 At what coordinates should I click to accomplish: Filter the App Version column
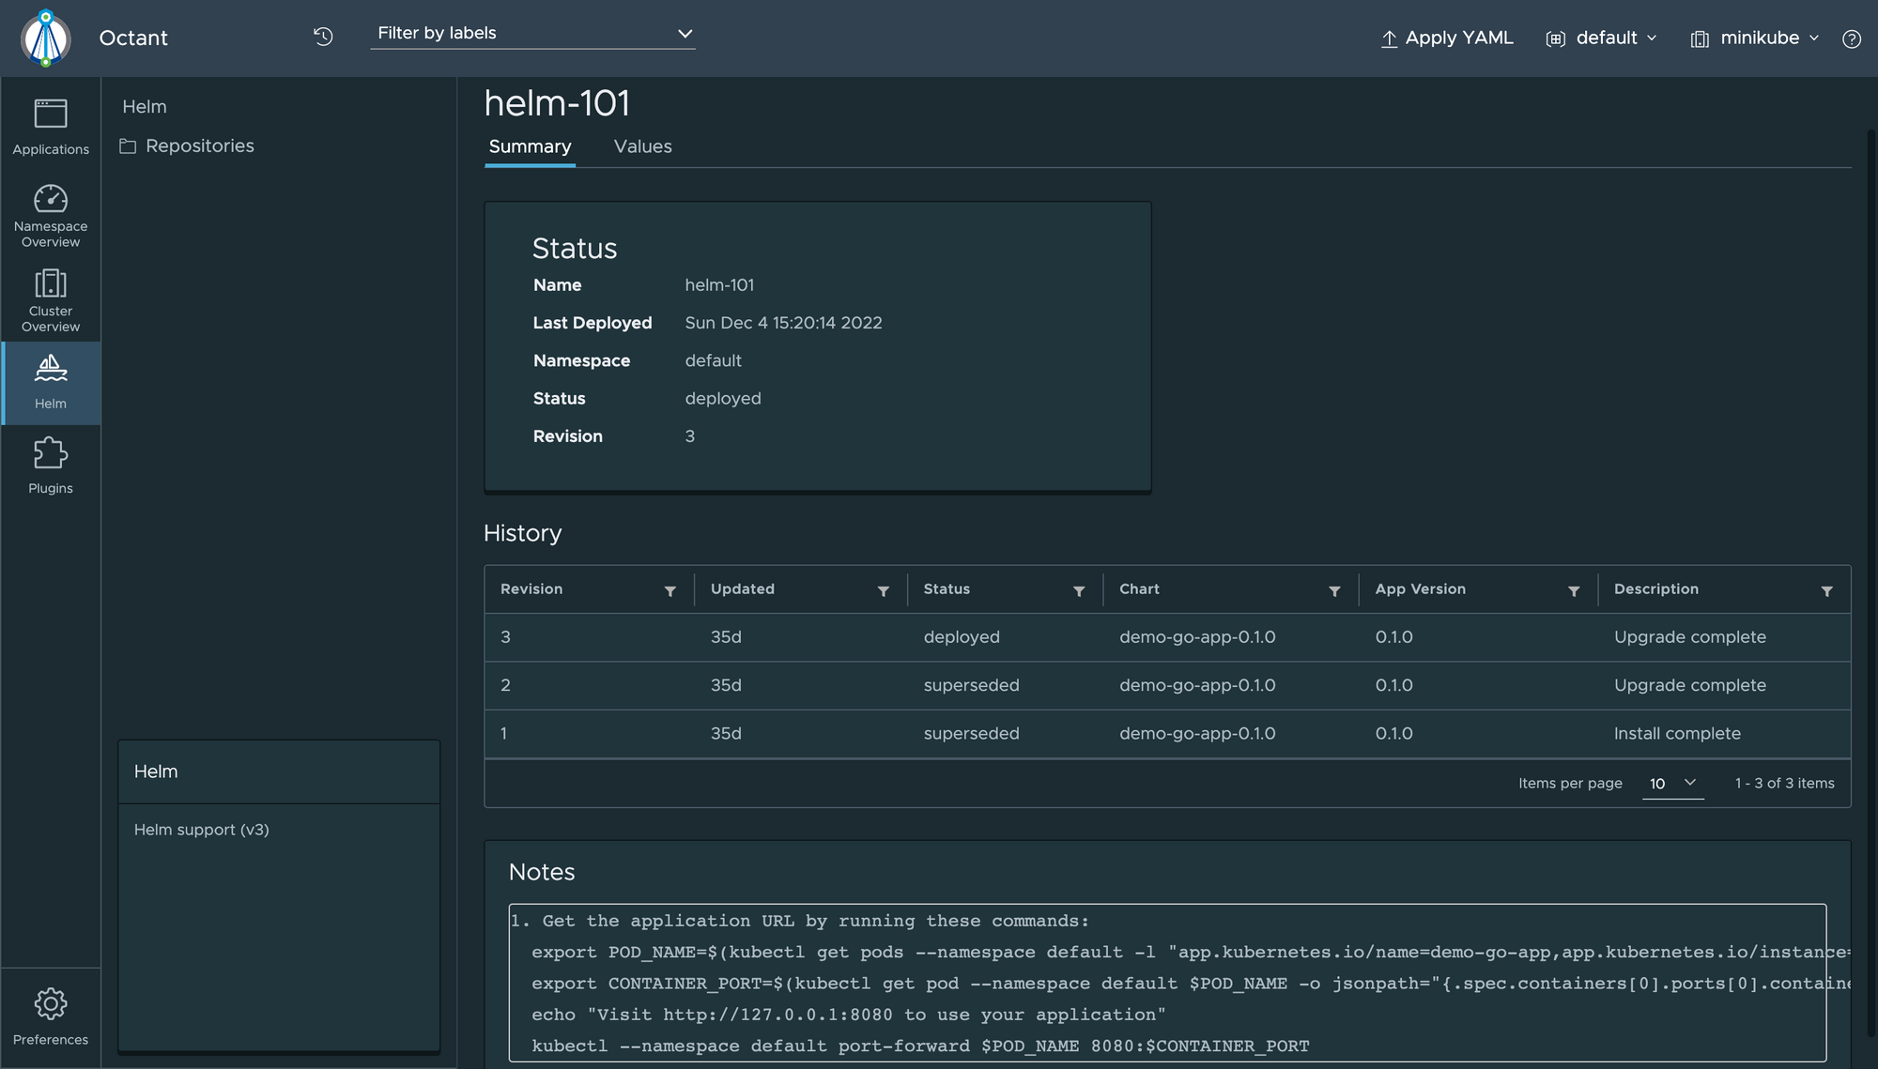(x=1574, y=591)
